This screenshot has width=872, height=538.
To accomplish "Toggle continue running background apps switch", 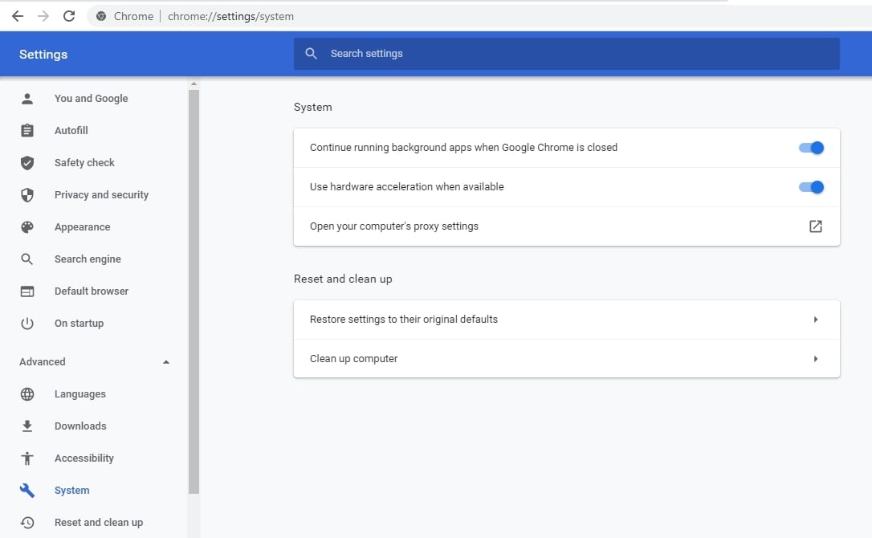I will coord(811,148).
